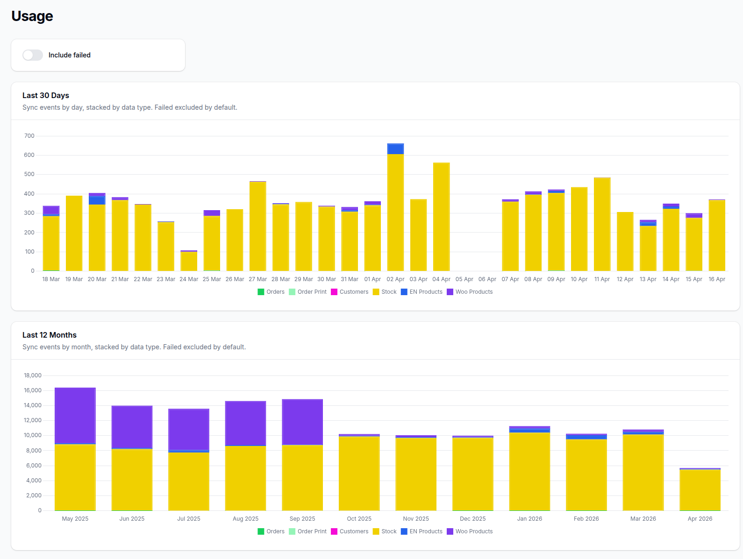Click blue EN Products swatch in Last 12 Months legend
The height and width of the screenshot is (559, 743).
[x=404, y=531]
